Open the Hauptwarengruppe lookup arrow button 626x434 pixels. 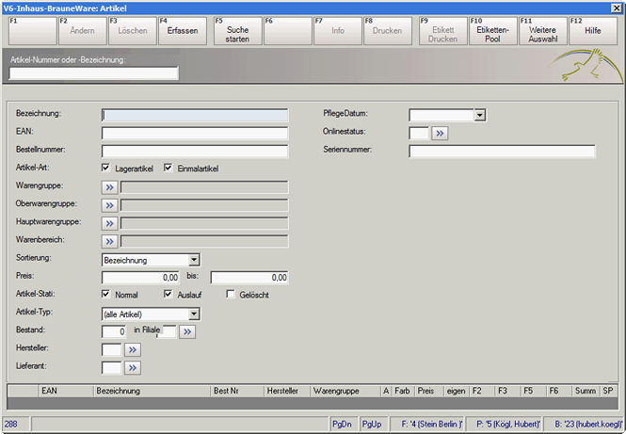tap(110, 223)
